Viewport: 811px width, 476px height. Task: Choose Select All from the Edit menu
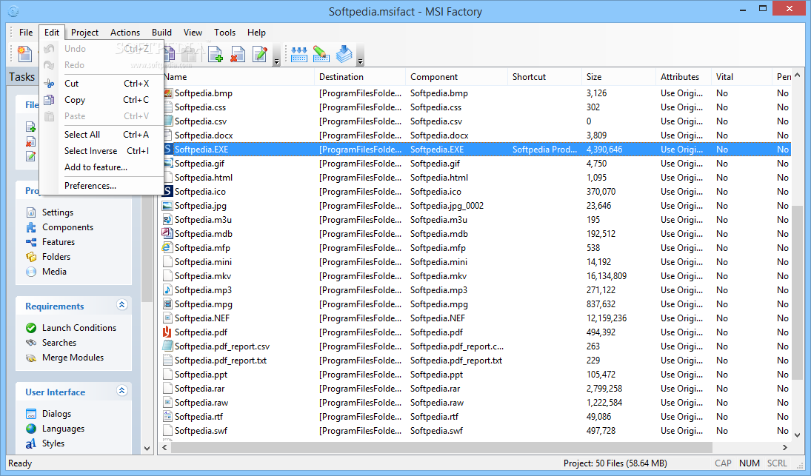(101, 135)
